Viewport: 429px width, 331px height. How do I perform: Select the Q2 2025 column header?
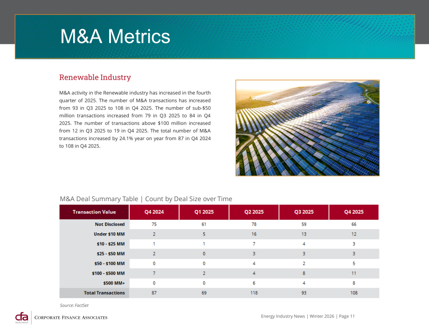point(254,212)
